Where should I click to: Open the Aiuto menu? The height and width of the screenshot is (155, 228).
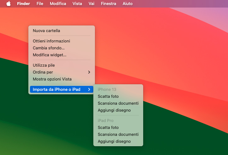point(127,4)
